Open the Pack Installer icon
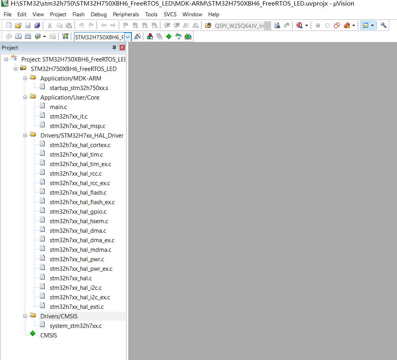This screenshot has height=360, width=397. point(188,36)
